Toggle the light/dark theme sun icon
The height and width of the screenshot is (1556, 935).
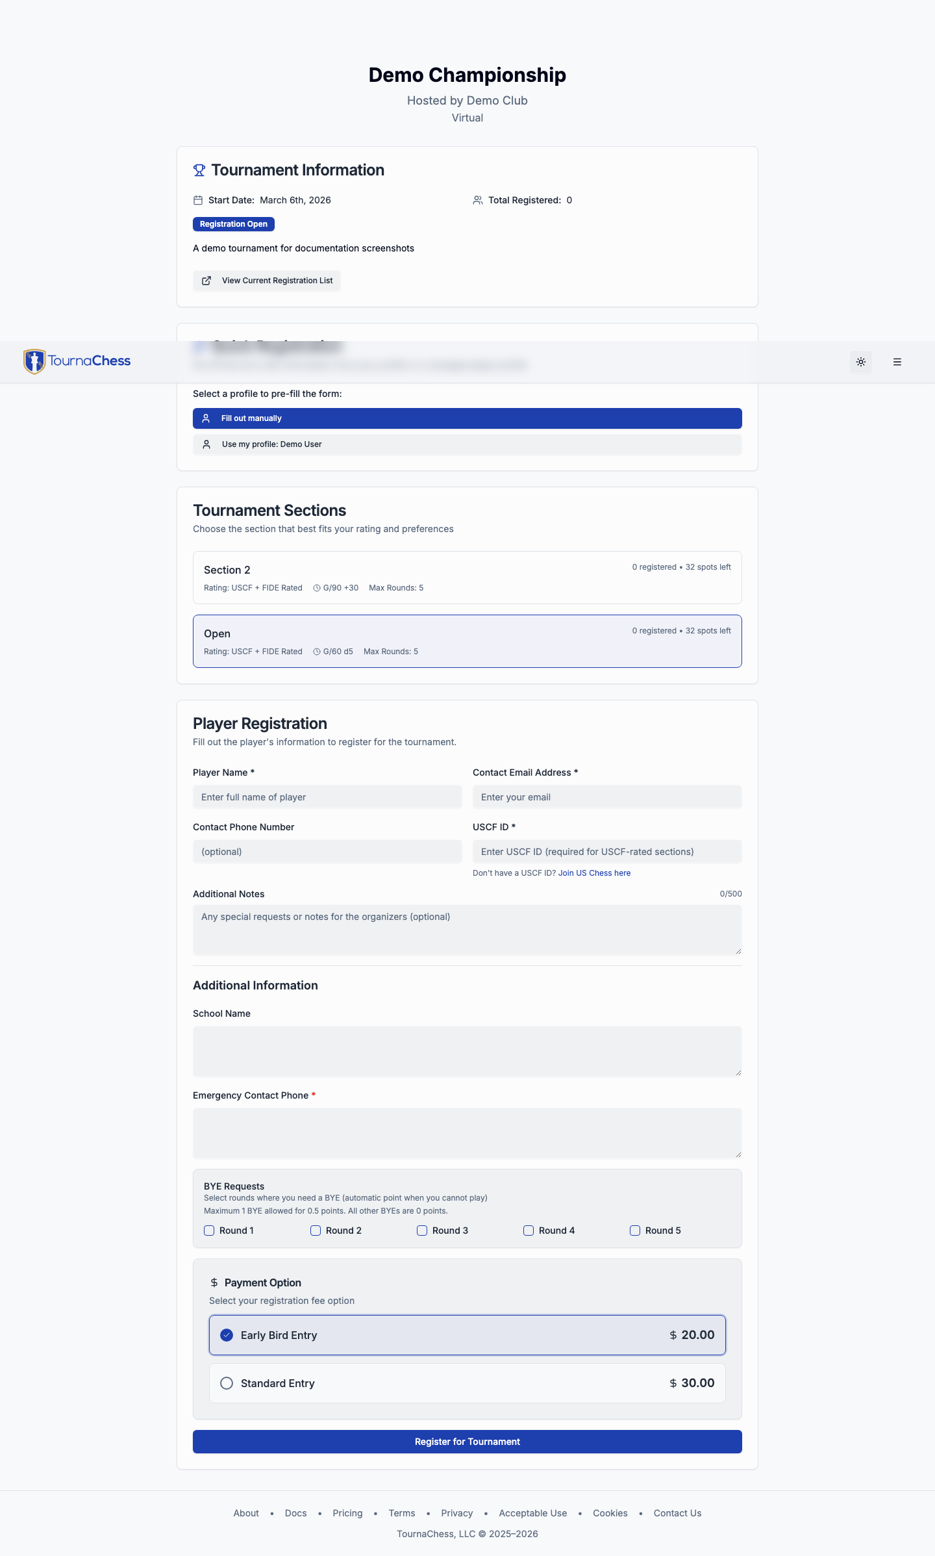pos(861,362)
